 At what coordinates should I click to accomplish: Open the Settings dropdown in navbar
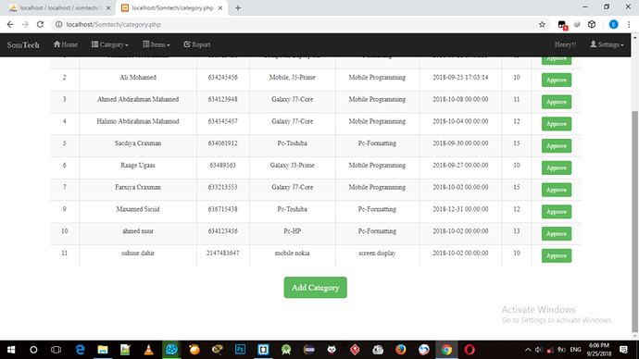tap(607, 44)
